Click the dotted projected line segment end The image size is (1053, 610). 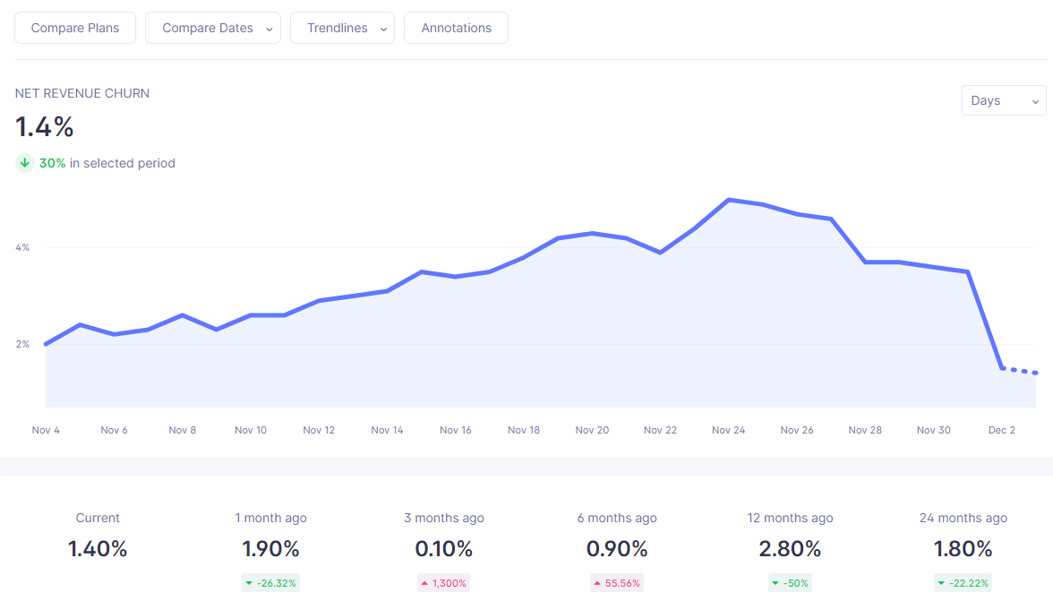[1035, 373]
